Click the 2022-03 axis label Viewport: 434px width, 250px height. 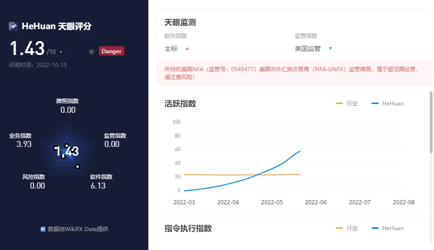pos(184,202)
